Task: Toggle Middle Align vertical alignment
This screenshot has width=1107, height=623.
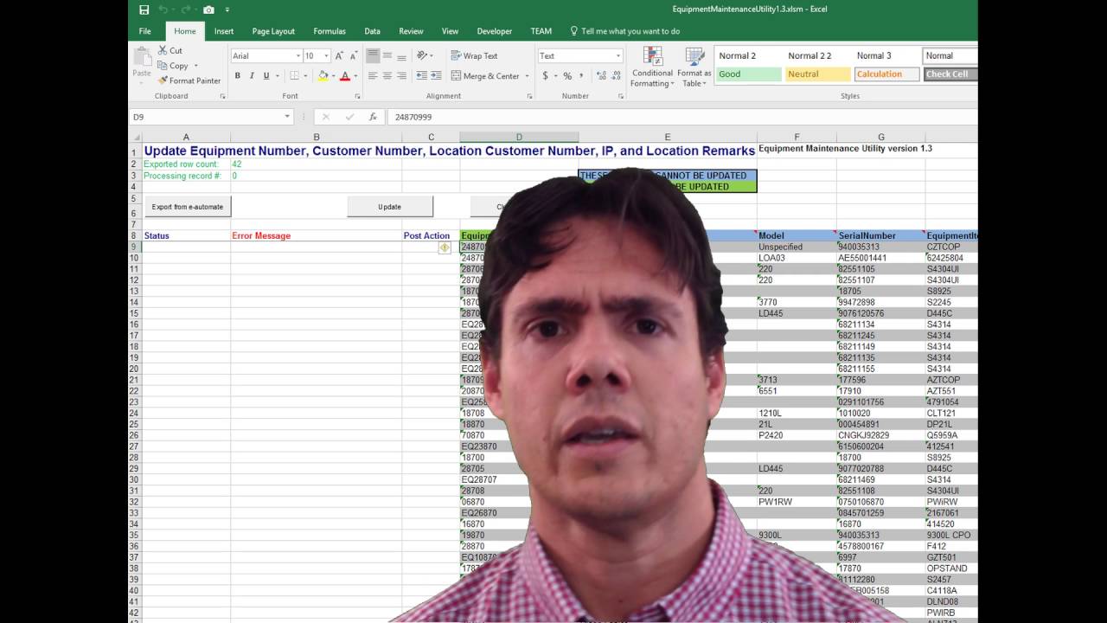Action: pos(387,55)
